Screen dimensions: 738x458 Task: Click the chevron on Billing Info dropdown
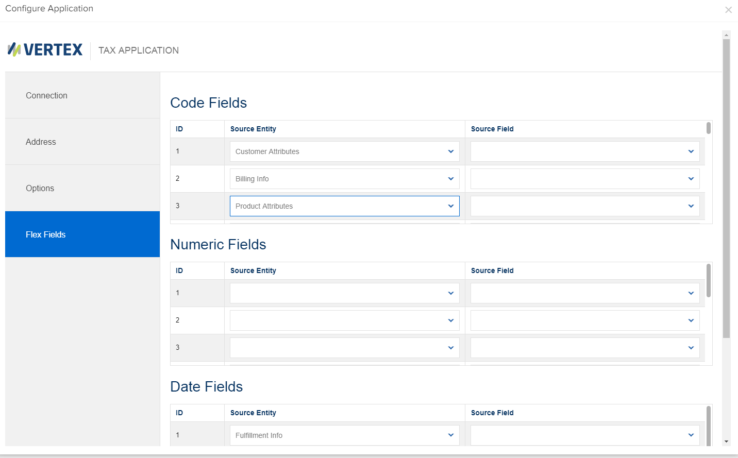point(450,178)
